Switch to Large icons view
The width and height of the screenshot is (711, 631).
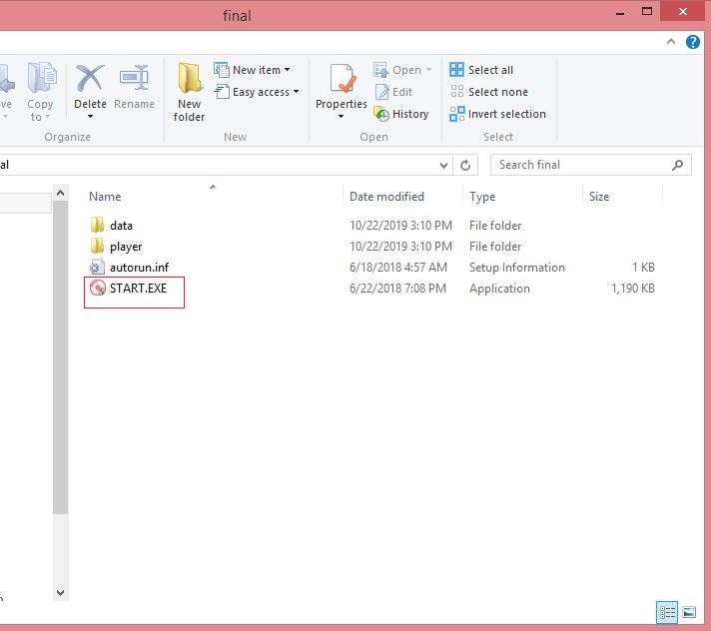pos(689,613)
